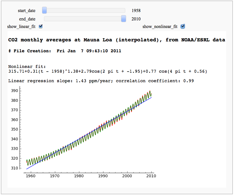This screenshot has height=196, width=234.
Task: Click the show_nonlinear_fit label text
Action: (x=160, y=27)
